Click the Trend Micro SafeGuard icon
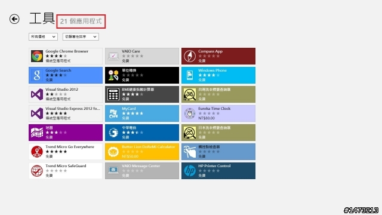This screenshot has width=382, height=215. pyautogui.click(x=37, y=171)
